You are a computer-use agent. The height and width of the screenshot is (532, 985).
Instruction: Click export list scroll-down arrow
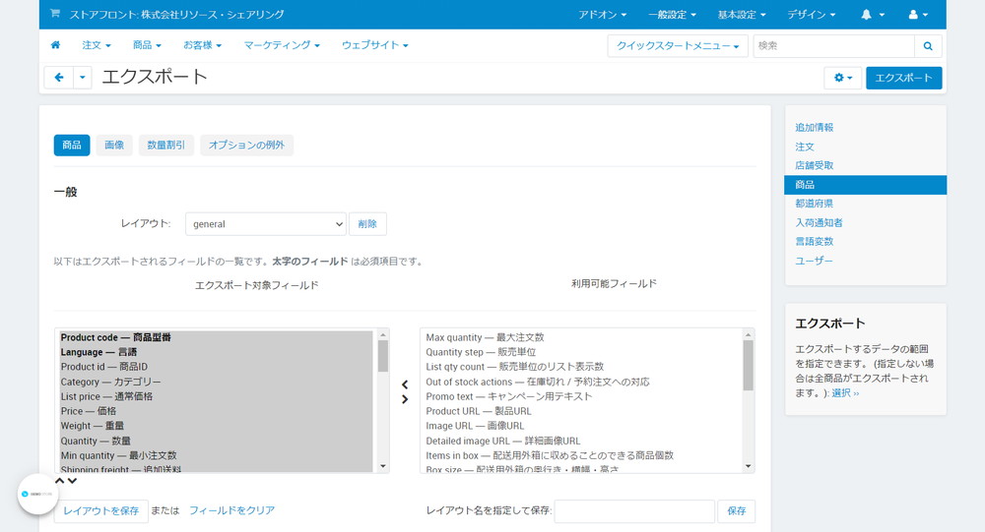[382, 466]
